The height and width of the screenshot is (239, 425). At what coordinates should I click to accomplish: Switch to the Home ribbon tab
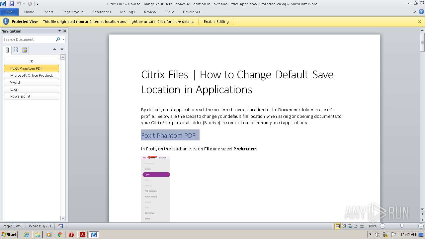[x=29, y=12]
